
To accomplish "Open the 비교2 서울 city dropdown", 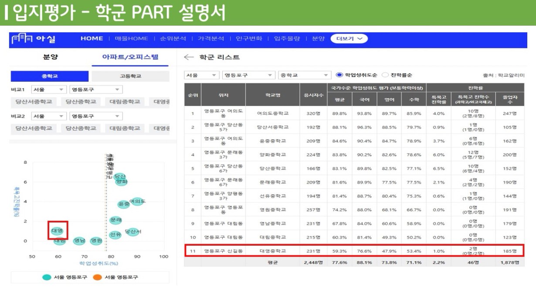I will [48, 116].
